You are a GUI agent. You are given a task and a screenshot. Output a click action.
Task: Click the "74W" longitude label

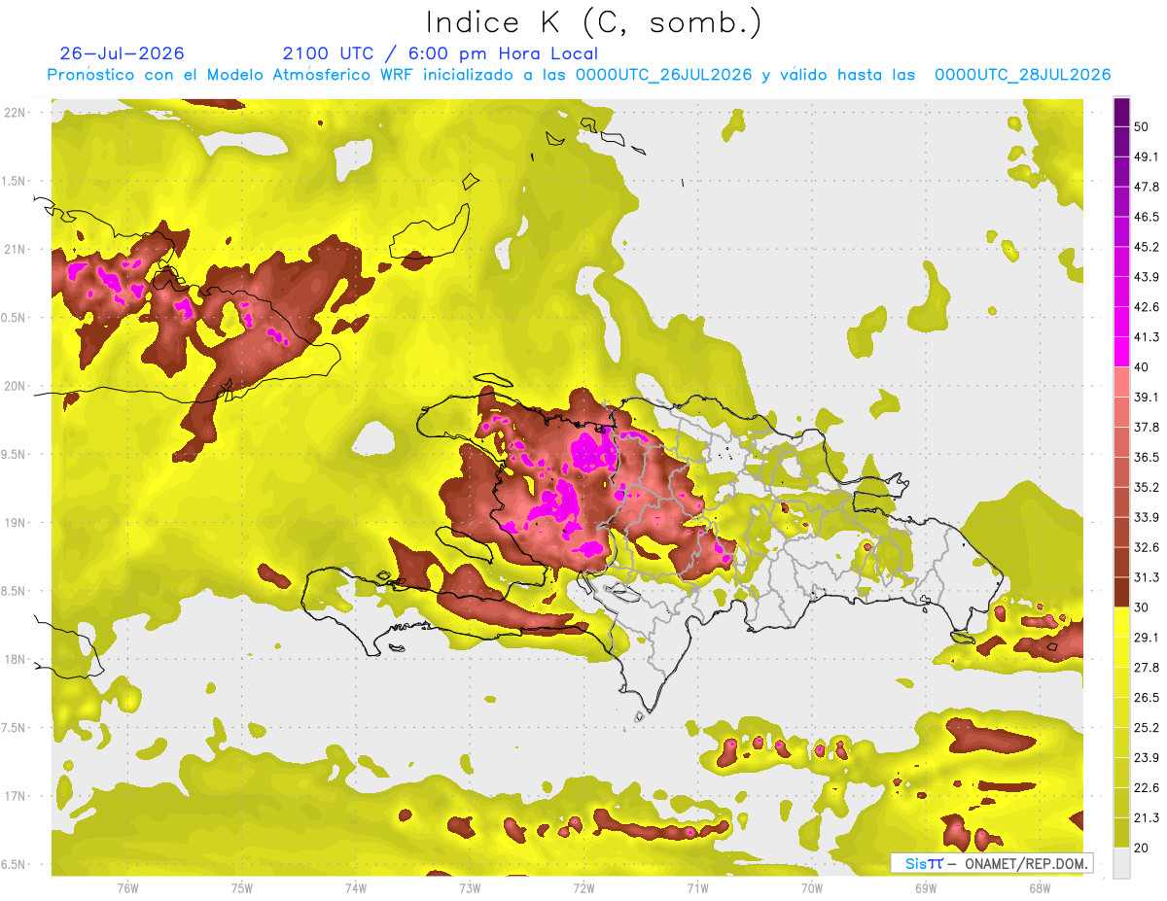pos(356,888)
